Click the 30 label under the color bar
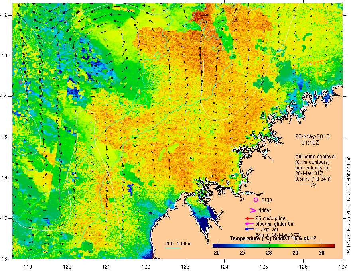The height and width of the screenshot is (271, 351). (x=321, y=253)
